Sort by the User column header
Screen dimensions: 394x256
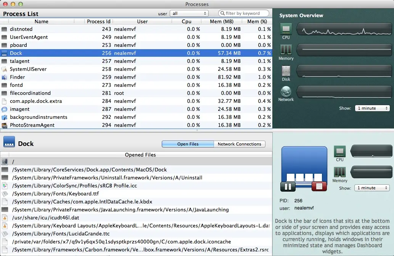click(142, 22)
